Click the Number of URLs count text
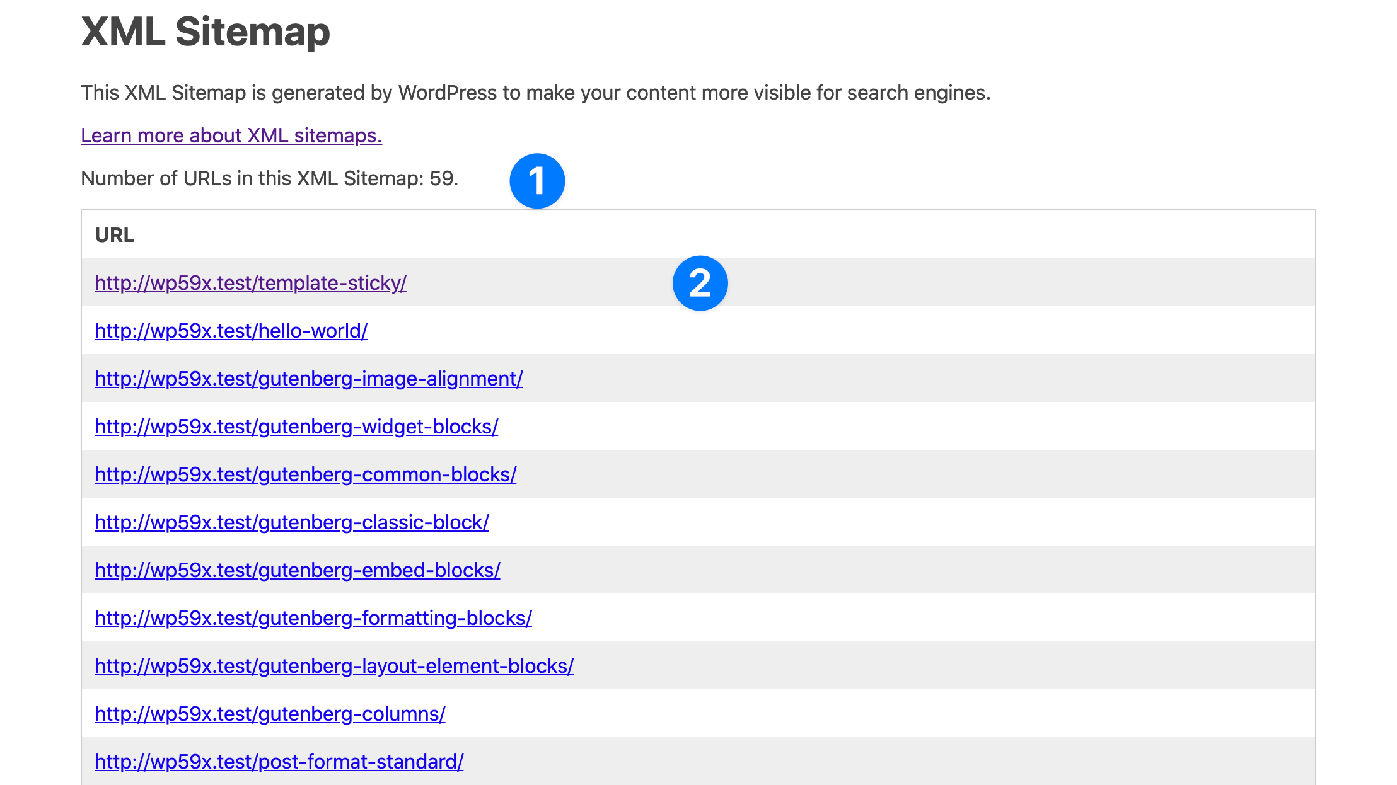The image size is (1397, 785). tap(269, 178)
